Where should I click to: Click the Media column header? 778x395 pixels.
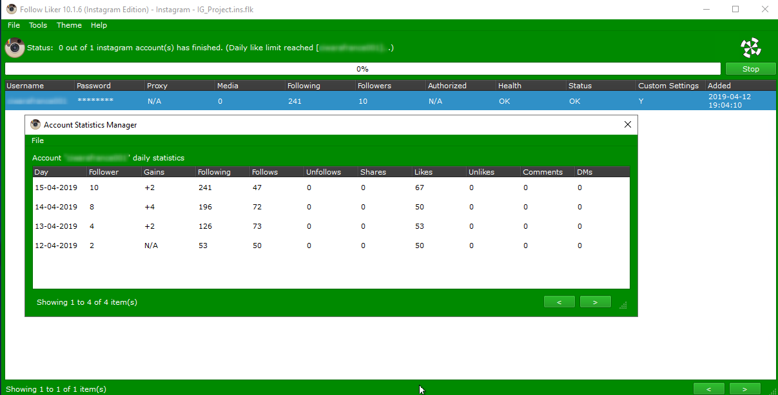[250, 86]
